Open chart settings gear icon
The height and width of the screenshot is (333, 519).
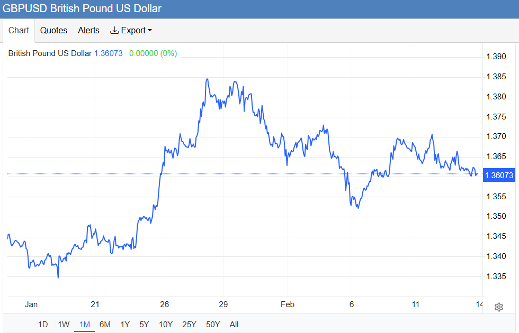coord(498,307)
